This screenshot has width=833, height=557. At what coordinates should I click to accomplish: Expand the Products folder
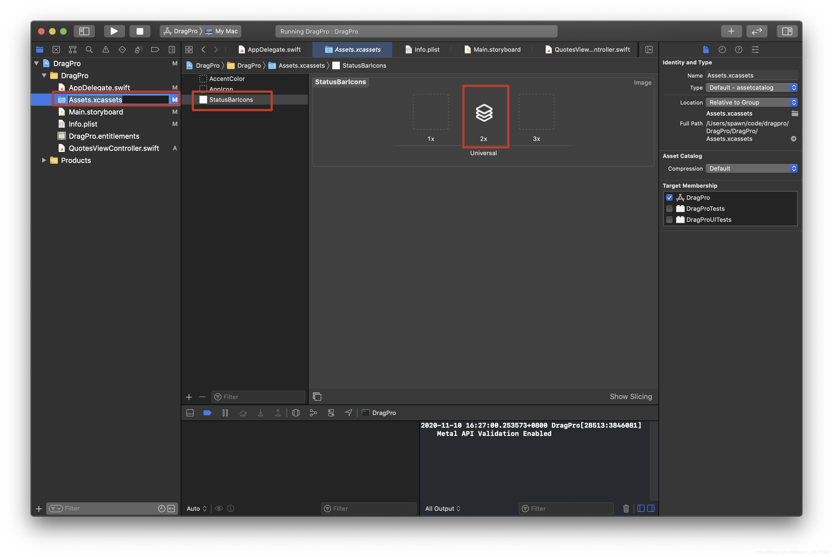click(44, 160)
